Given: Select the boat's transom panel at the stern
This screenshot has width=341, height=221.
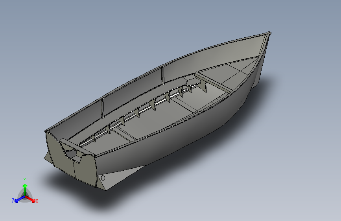Looking at the screenshot, I should click(x=71, y=160).
